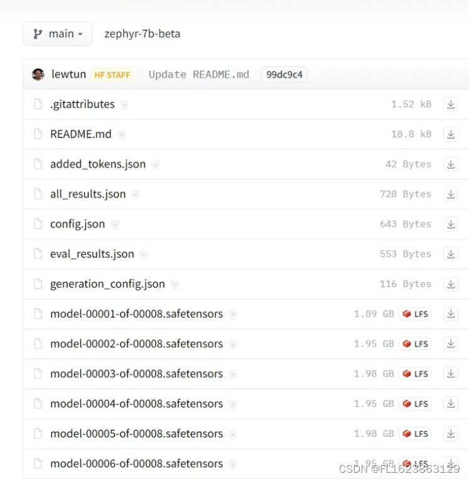
Task: Download generation_config.json file
Action: 451,284
